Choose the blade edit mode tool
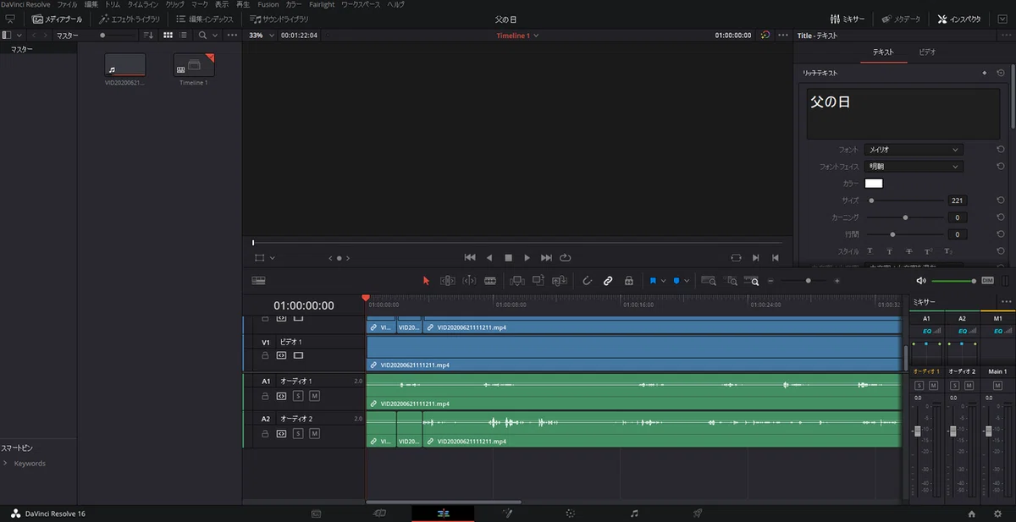The width and height of the screenshot is (1016, 522). [x=489, y=281]
